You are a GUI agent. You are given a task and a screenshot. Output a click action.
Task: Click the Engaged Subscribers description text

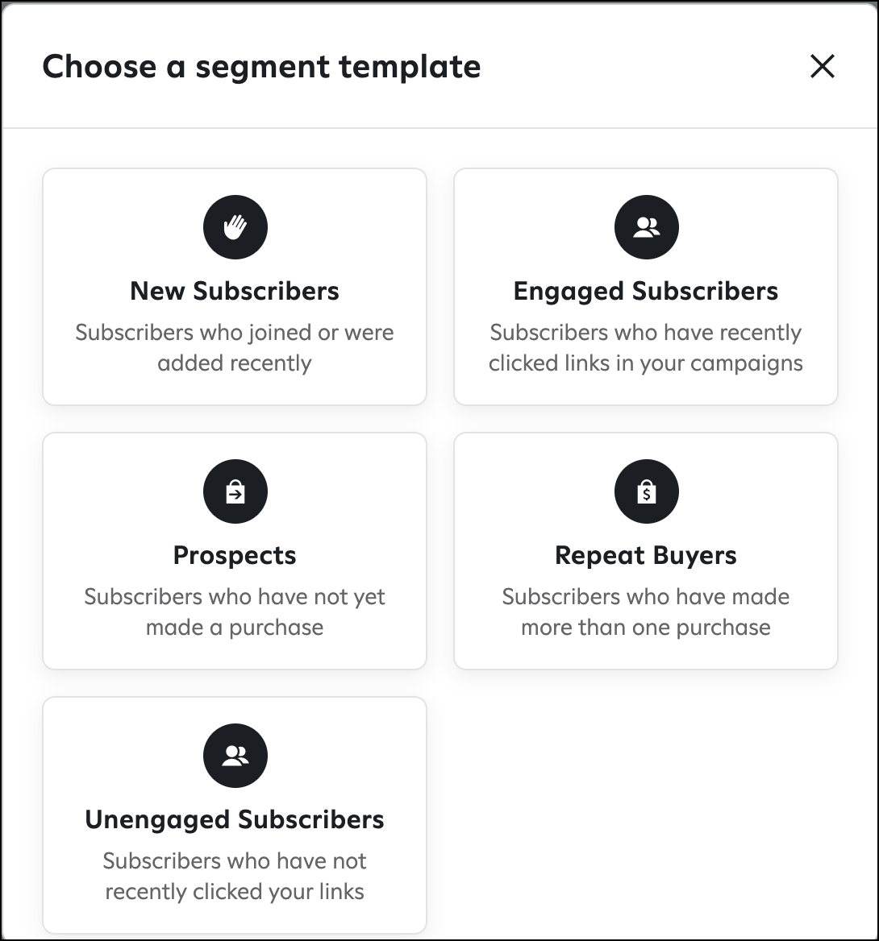tap(646, 347)
